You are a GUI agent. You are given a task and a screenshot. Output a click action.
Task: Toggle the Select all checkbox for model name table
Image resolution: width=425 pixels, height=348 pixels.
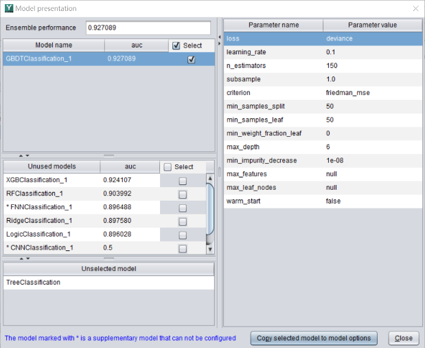click(176, 46)
